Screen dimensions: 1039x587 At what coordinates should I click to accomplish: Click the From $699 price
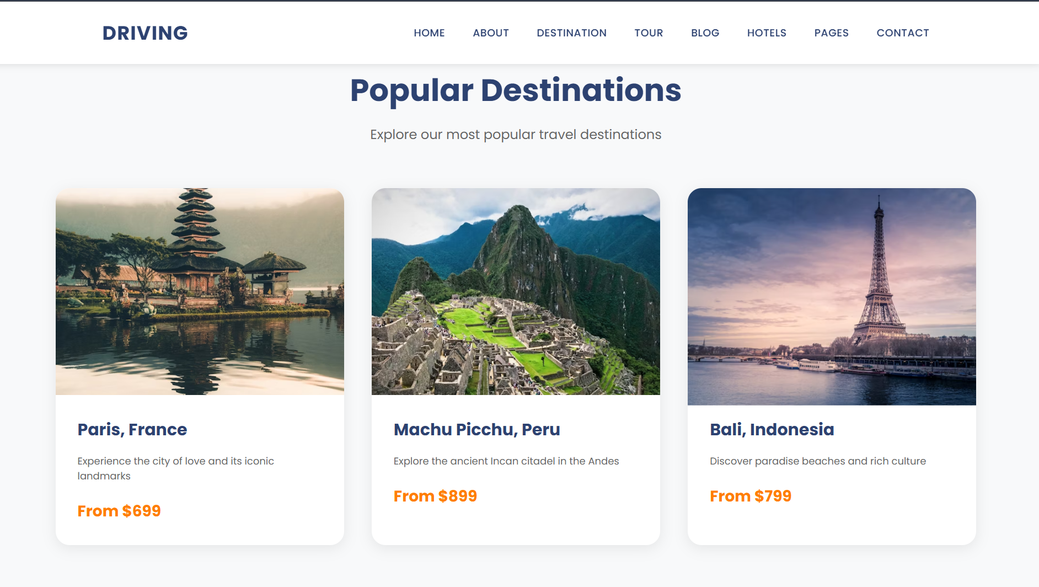coord(119,511)
